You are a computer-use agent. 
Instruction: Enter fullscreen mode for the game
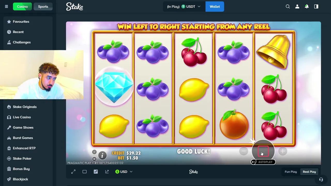click(73, 172)
